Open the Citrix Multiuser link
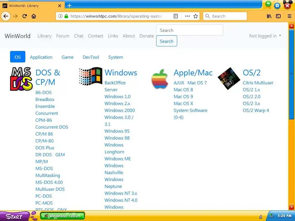 coord(258,83)
